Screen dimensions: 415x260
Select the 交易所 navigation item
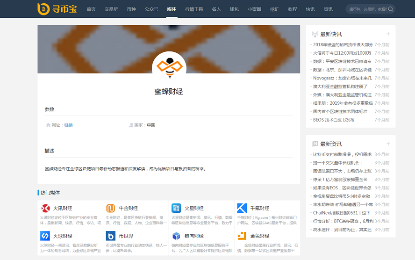(111, 9)
